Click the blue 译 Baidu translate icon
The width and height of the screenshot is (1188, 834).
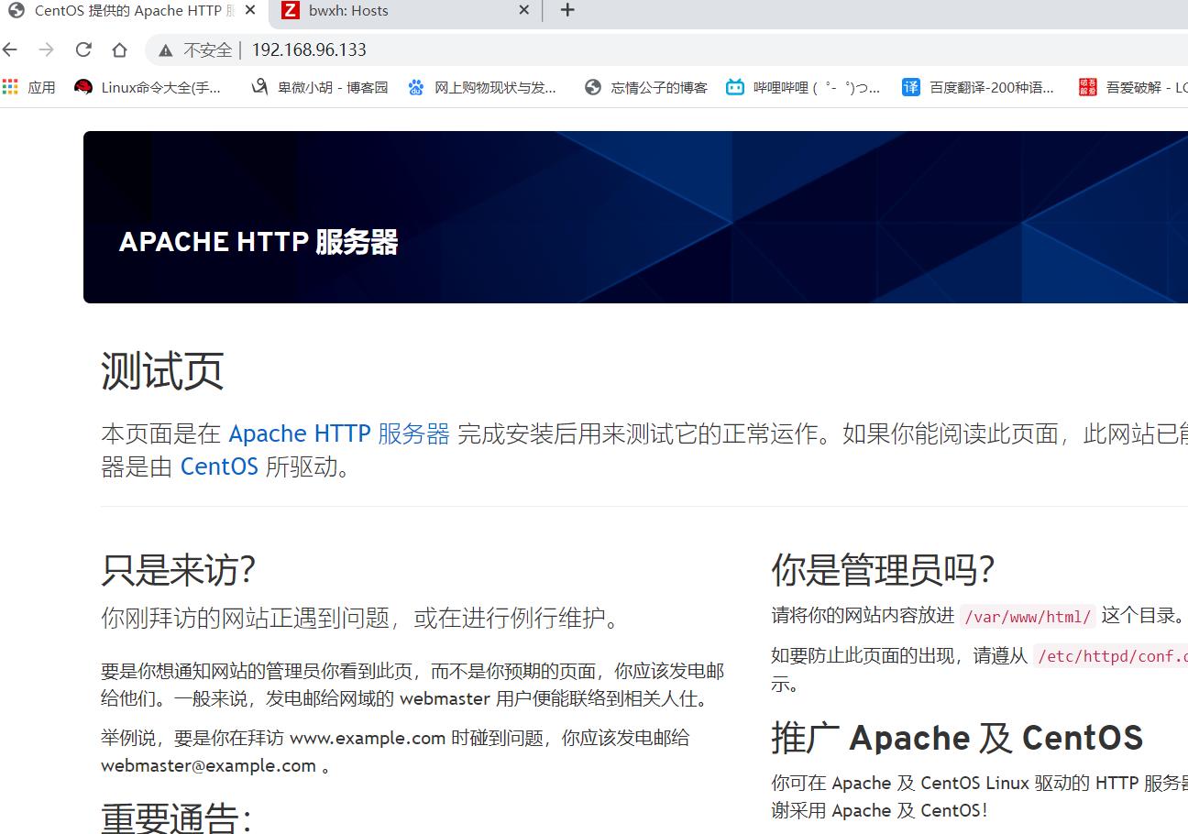[x=910, y=87]
